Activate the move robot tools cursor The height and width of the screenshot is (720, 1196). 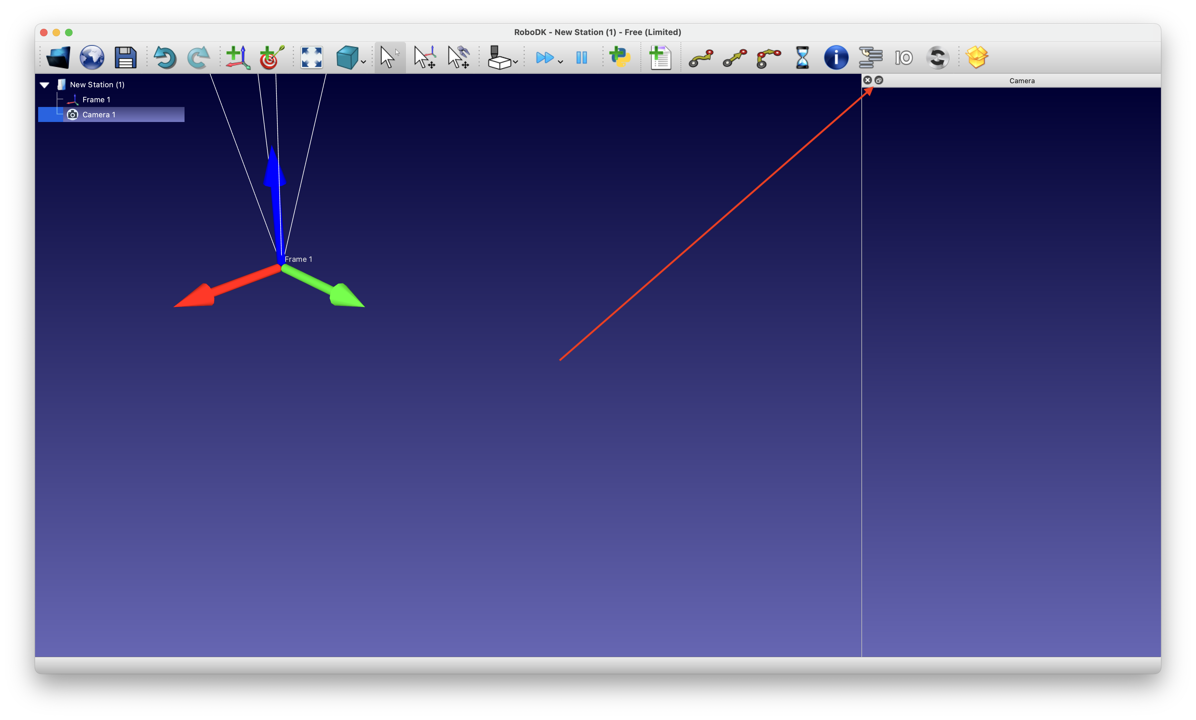point(459,58)
